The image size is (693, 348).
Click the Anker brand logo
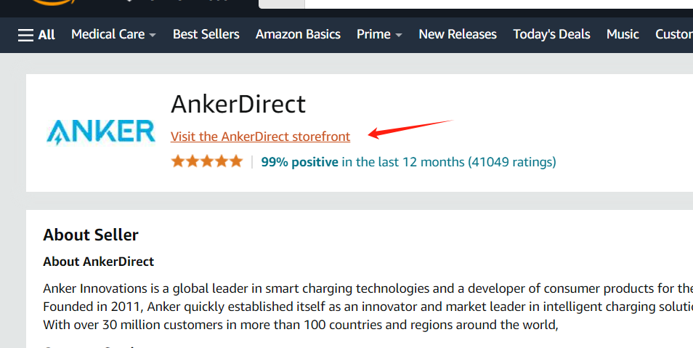(101, 131)
